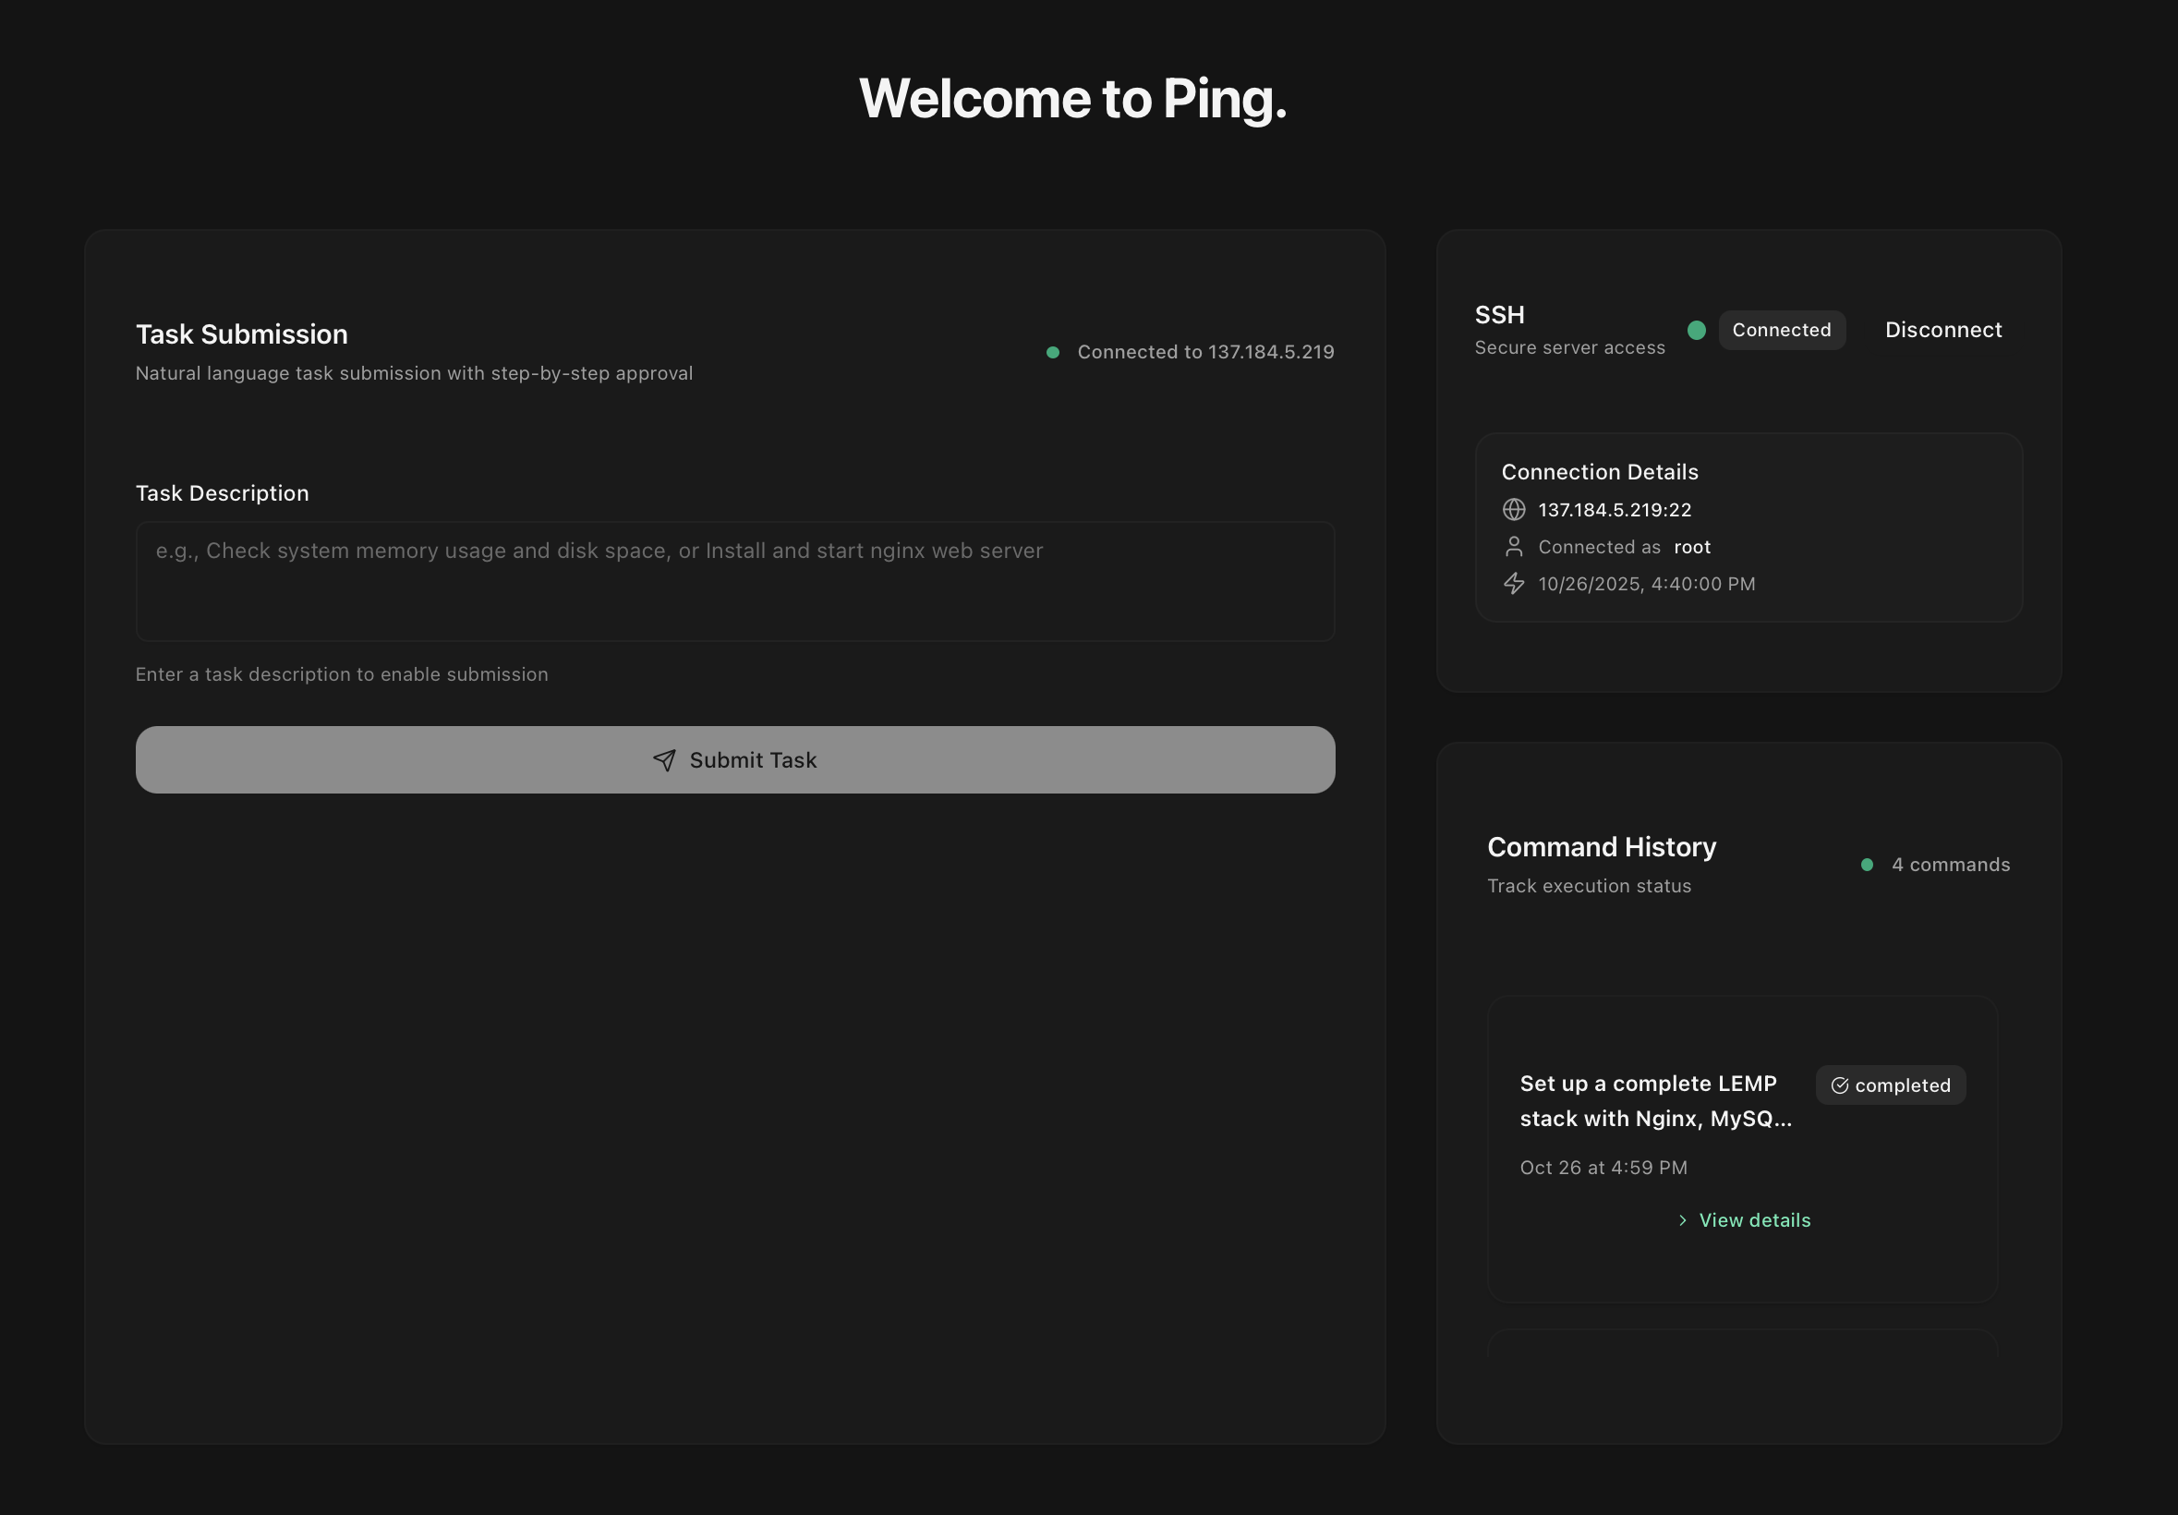Click the lightning bolt timestamp icon
2178x1515 pixels.
tap(1514, 584)
